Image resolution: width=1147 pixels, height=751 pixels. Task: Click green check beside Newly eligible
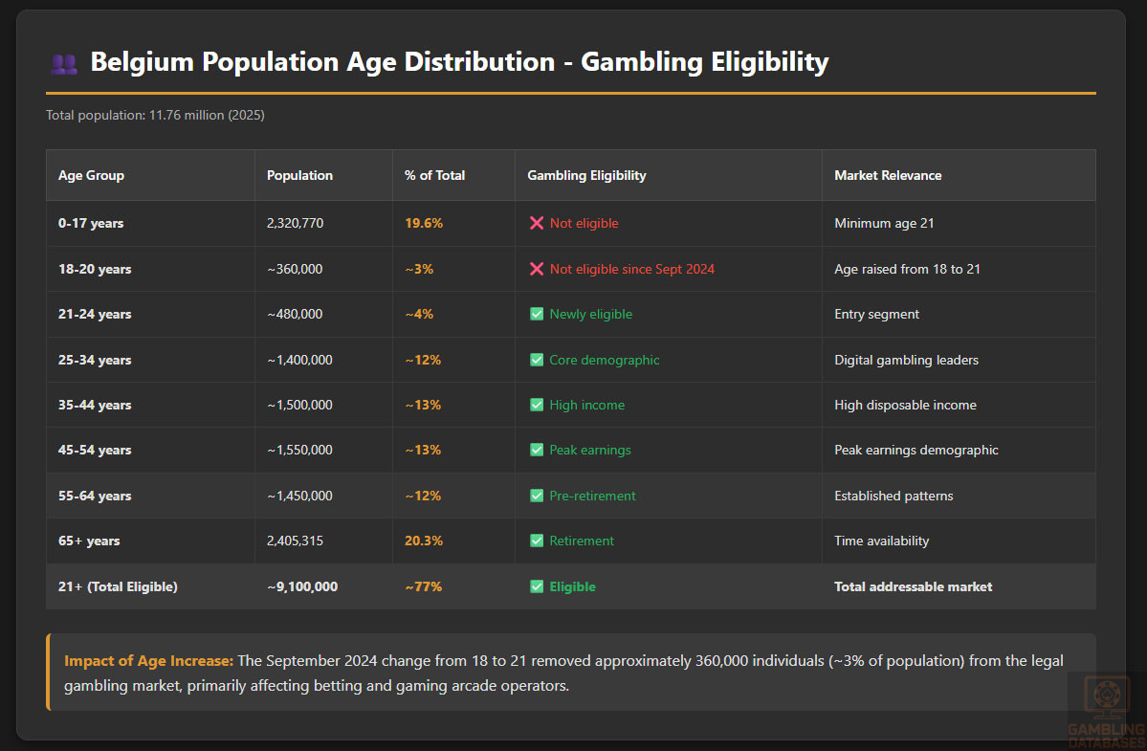pyautogui.click(x=537, y=314)
